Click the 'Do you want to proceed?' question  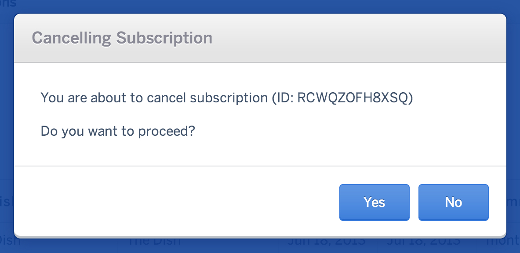coord(118,131)
